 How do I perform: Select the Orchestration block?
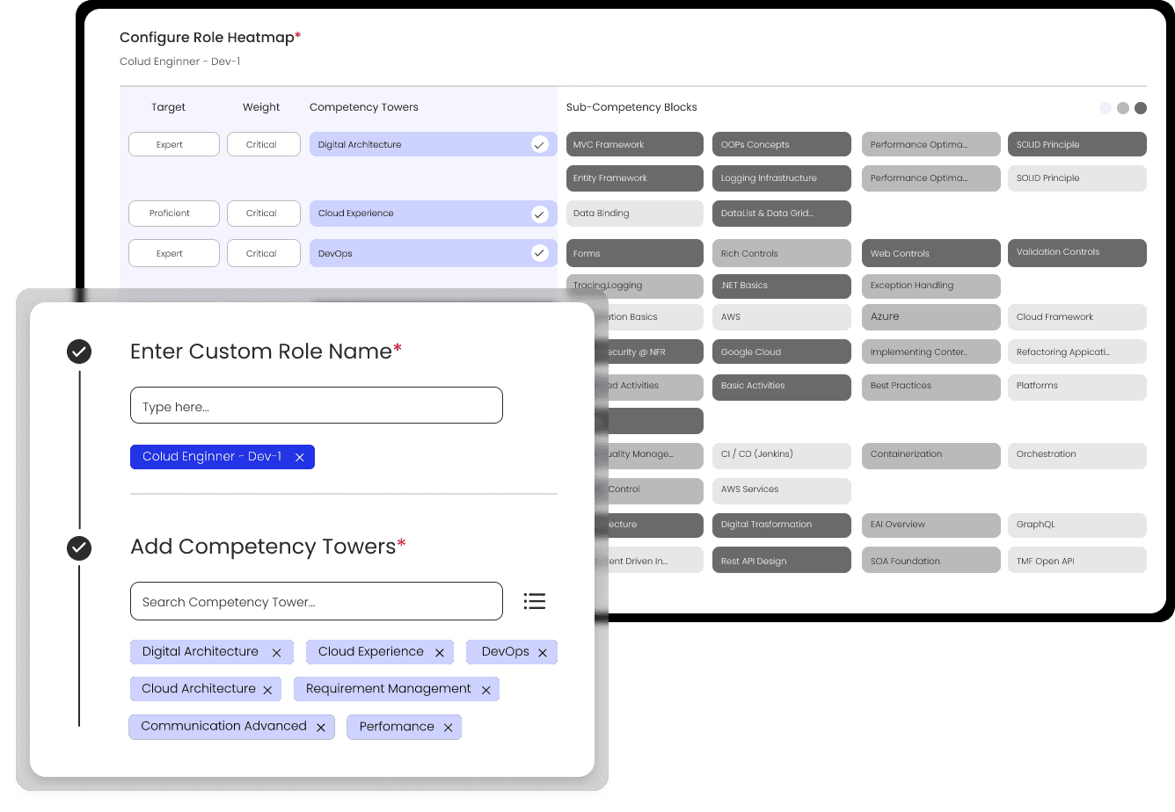tap(1077, 456)
